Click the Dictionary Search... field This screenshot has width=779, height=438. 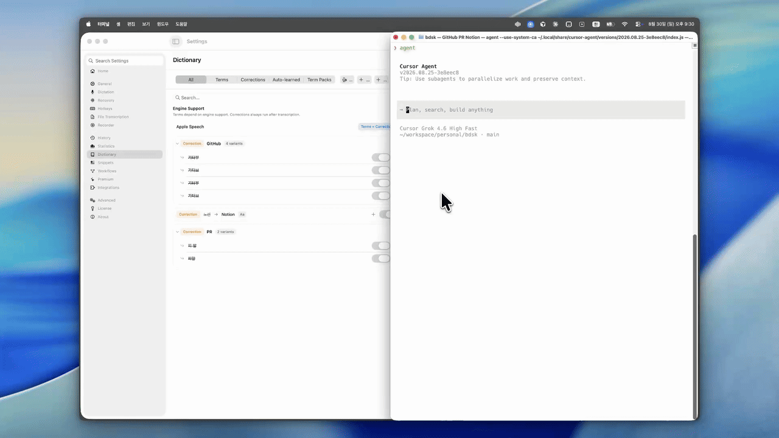281,97
